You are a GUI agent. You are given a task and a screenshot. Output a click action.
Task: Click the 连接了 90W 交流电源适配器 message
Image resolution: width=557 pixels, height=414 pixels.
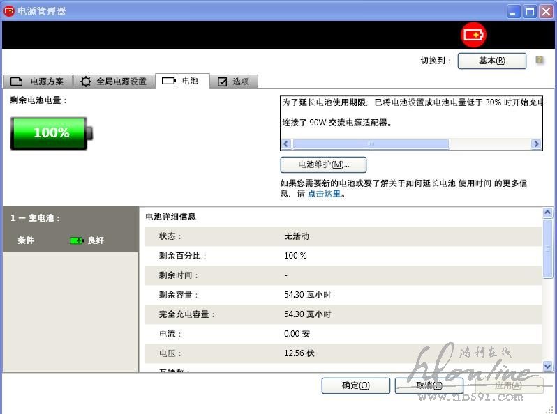(336, 123)
